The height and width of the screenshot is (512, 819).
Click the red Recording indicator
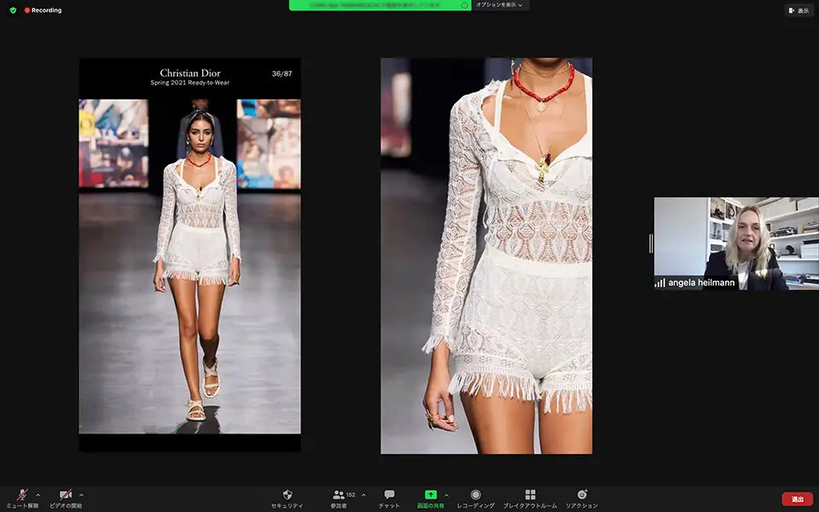43,10
